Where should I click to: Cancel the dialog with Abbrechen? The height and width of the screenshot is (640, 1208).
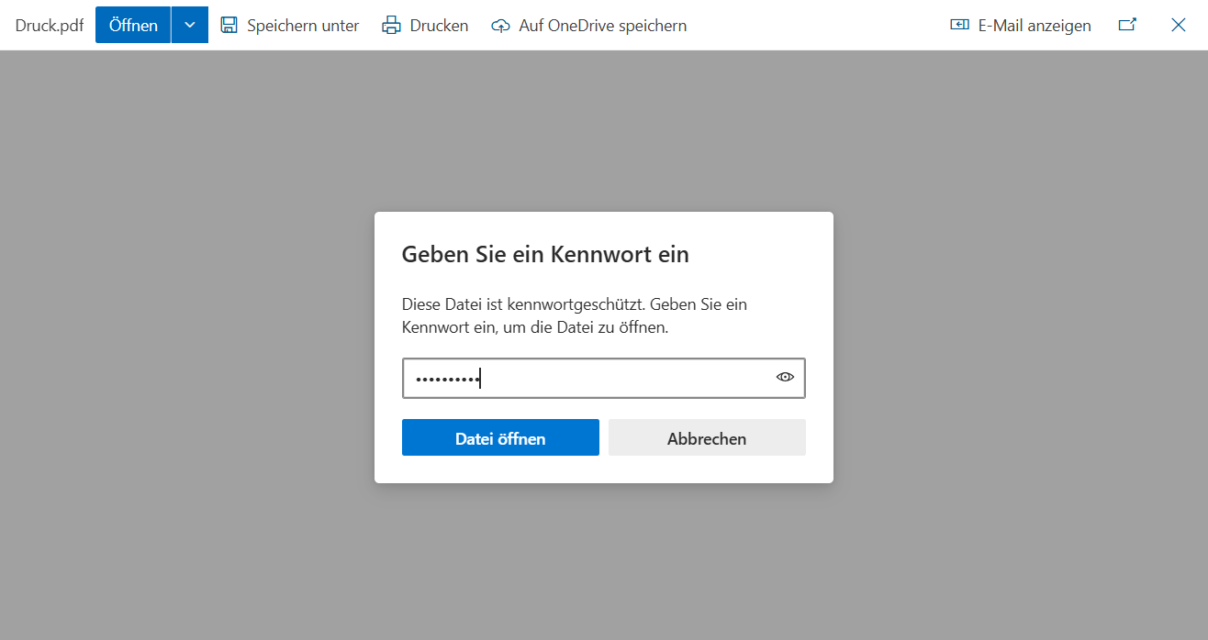point(707,438)
